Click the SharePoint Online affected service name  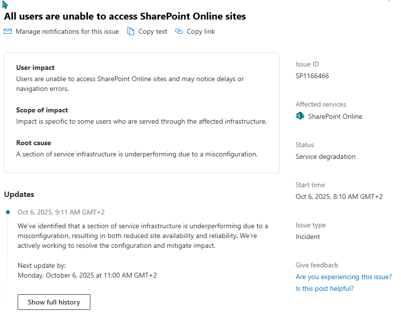pos(335,116)
